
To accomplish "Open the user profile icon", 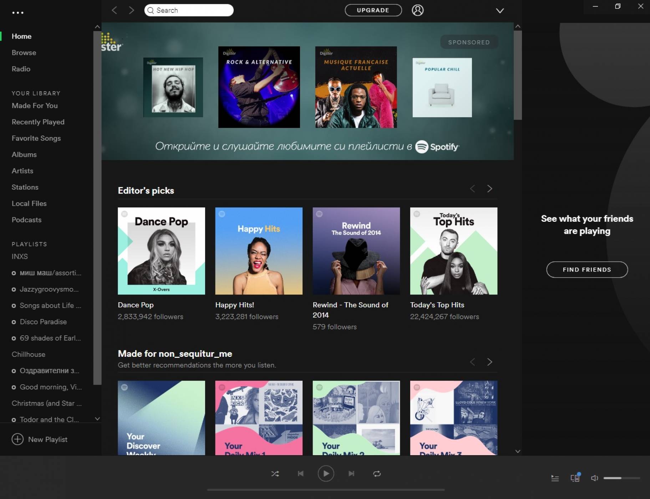I will tap(417, 10).
